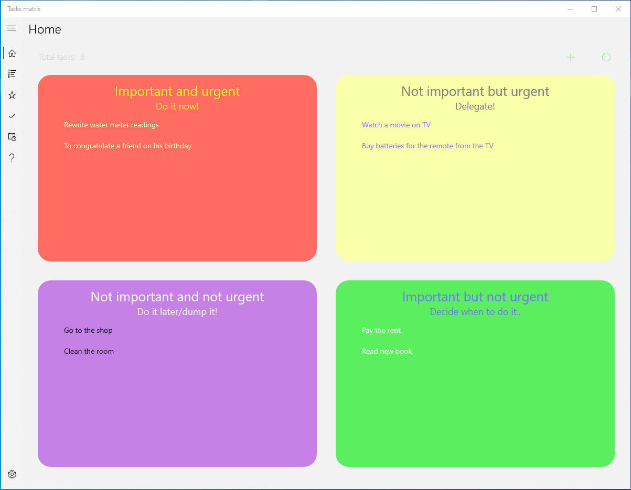Add a new task with plus icon
Viewport: 631px width, 490px height.
[571, 57]
